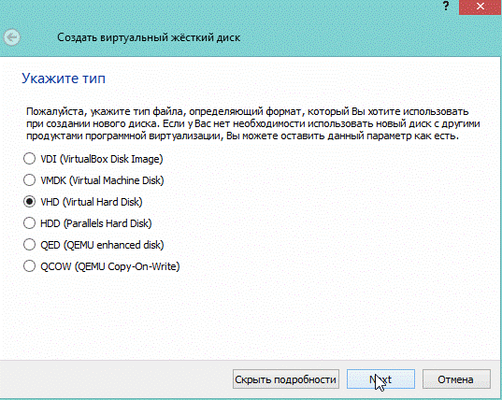Choose QCOW (QEMU Copy-On-Write) format

coord(102,266)
